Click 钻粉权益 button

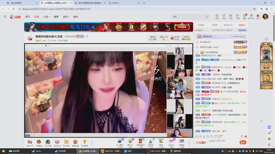pos(242,30)
